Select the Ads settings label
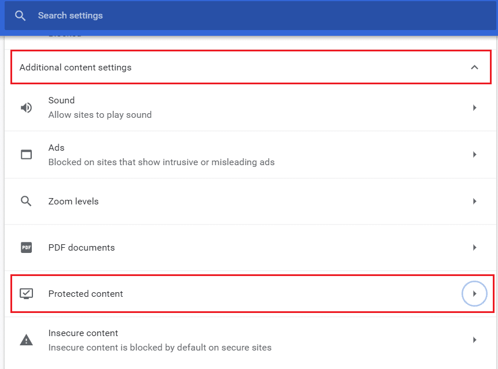Viewport: 498px width, 369px height. (x=57, y=148)
